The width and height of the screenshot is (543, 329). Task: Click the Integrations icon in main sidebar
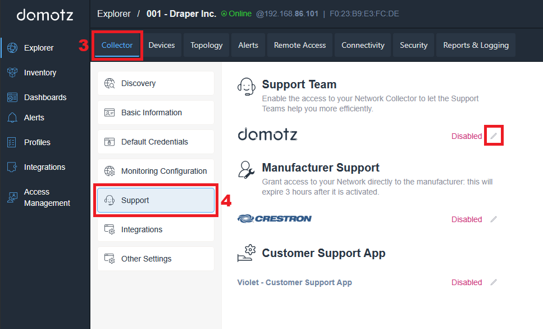[12, 167]
